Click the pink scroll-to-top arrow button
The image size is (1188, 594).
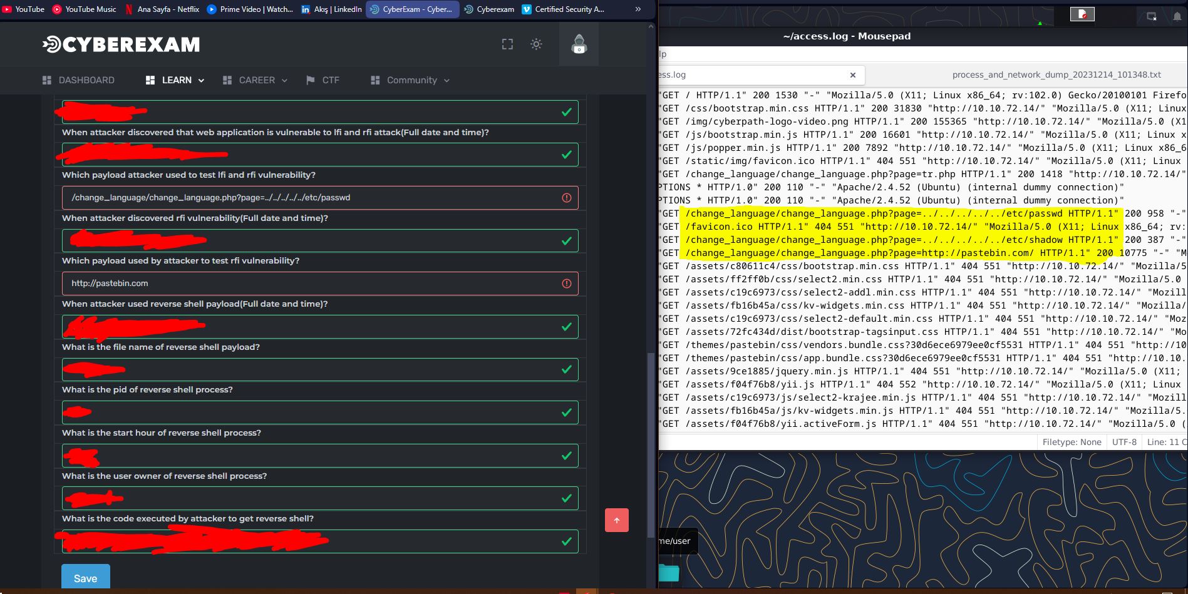click(x=617, y=520)
